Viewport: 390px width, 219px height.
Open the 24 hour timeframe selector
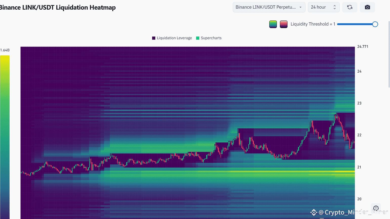pyautogui.click(x=324, y=7)
